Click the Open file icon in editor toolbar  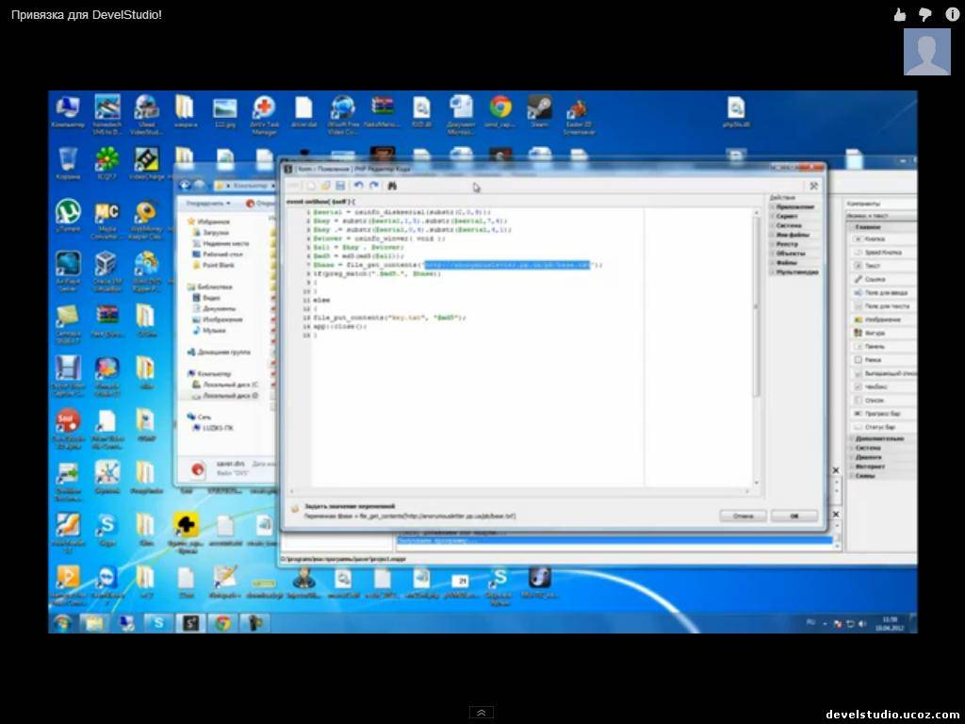click(325, 187)
